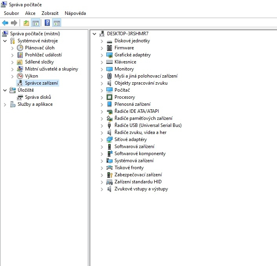This screenshot has width=277, height=266.
Task: Click the Up one level folder icon
Action: (x=26, y=23)
